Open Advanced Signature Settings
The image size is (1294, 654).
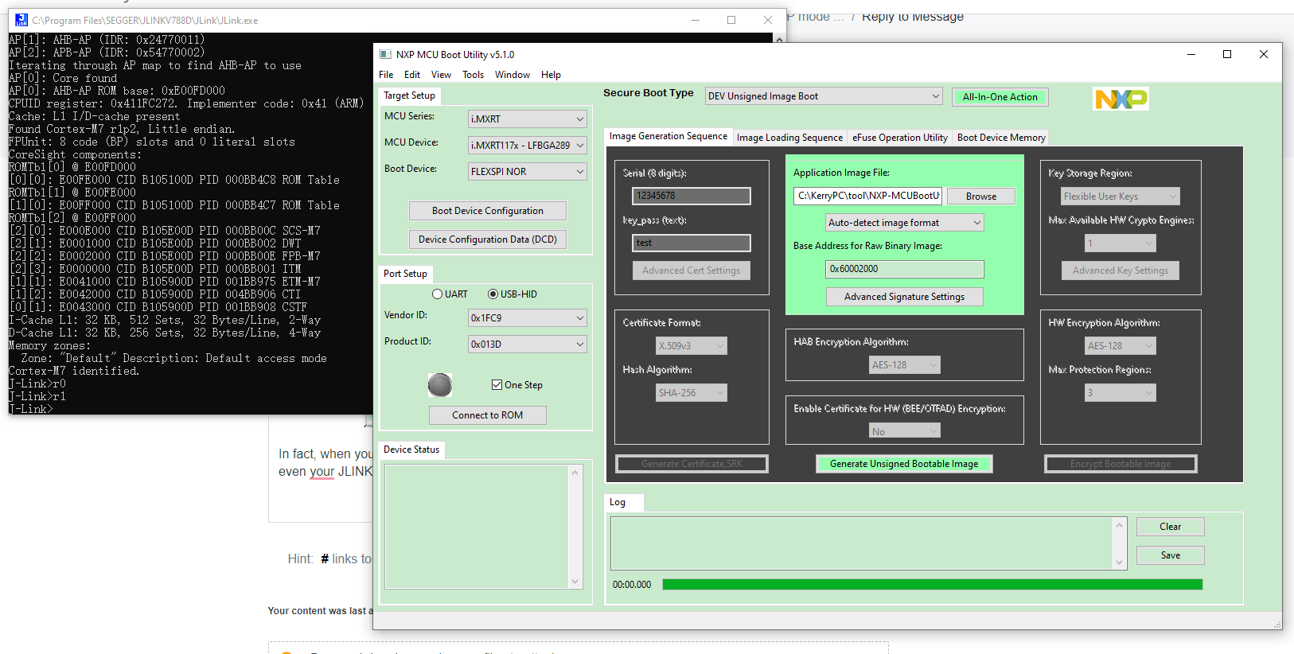coord(904,297)
